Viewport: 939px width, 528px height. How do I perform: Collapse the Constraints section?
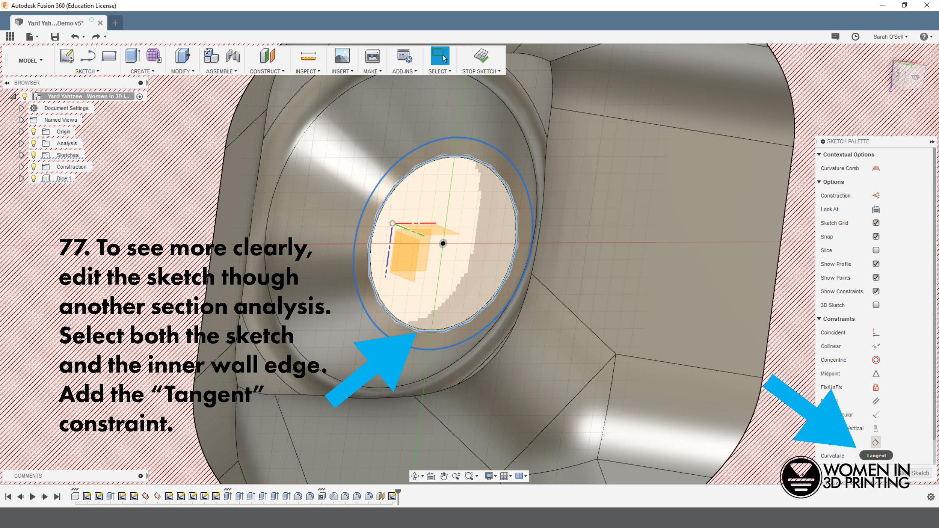click(x=819, y=318)
